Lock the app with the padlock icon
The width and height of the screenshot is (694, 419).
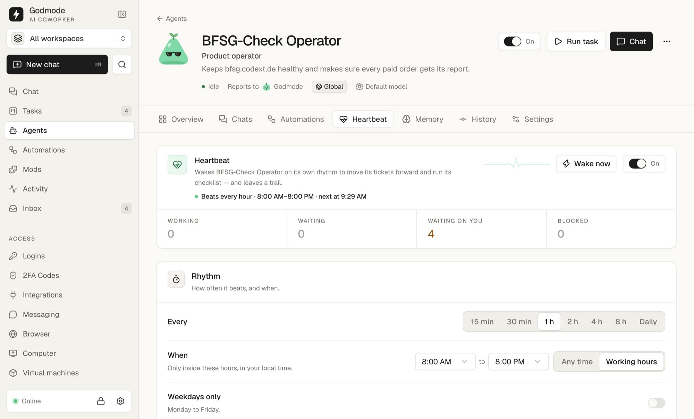click(x=101, y=401)
